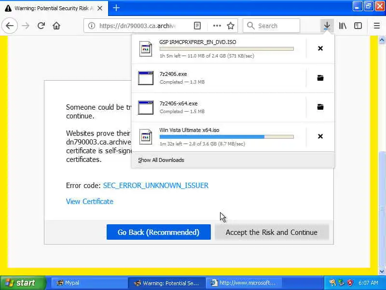Click Go Back (Recommended) button
The image size is (386, 290).
coord(159,232)
